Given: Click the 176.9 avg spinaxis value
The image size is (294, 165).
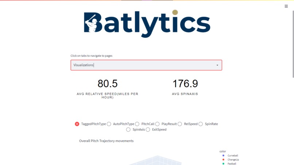Looking at the screenshot, I should click(185, 83).
